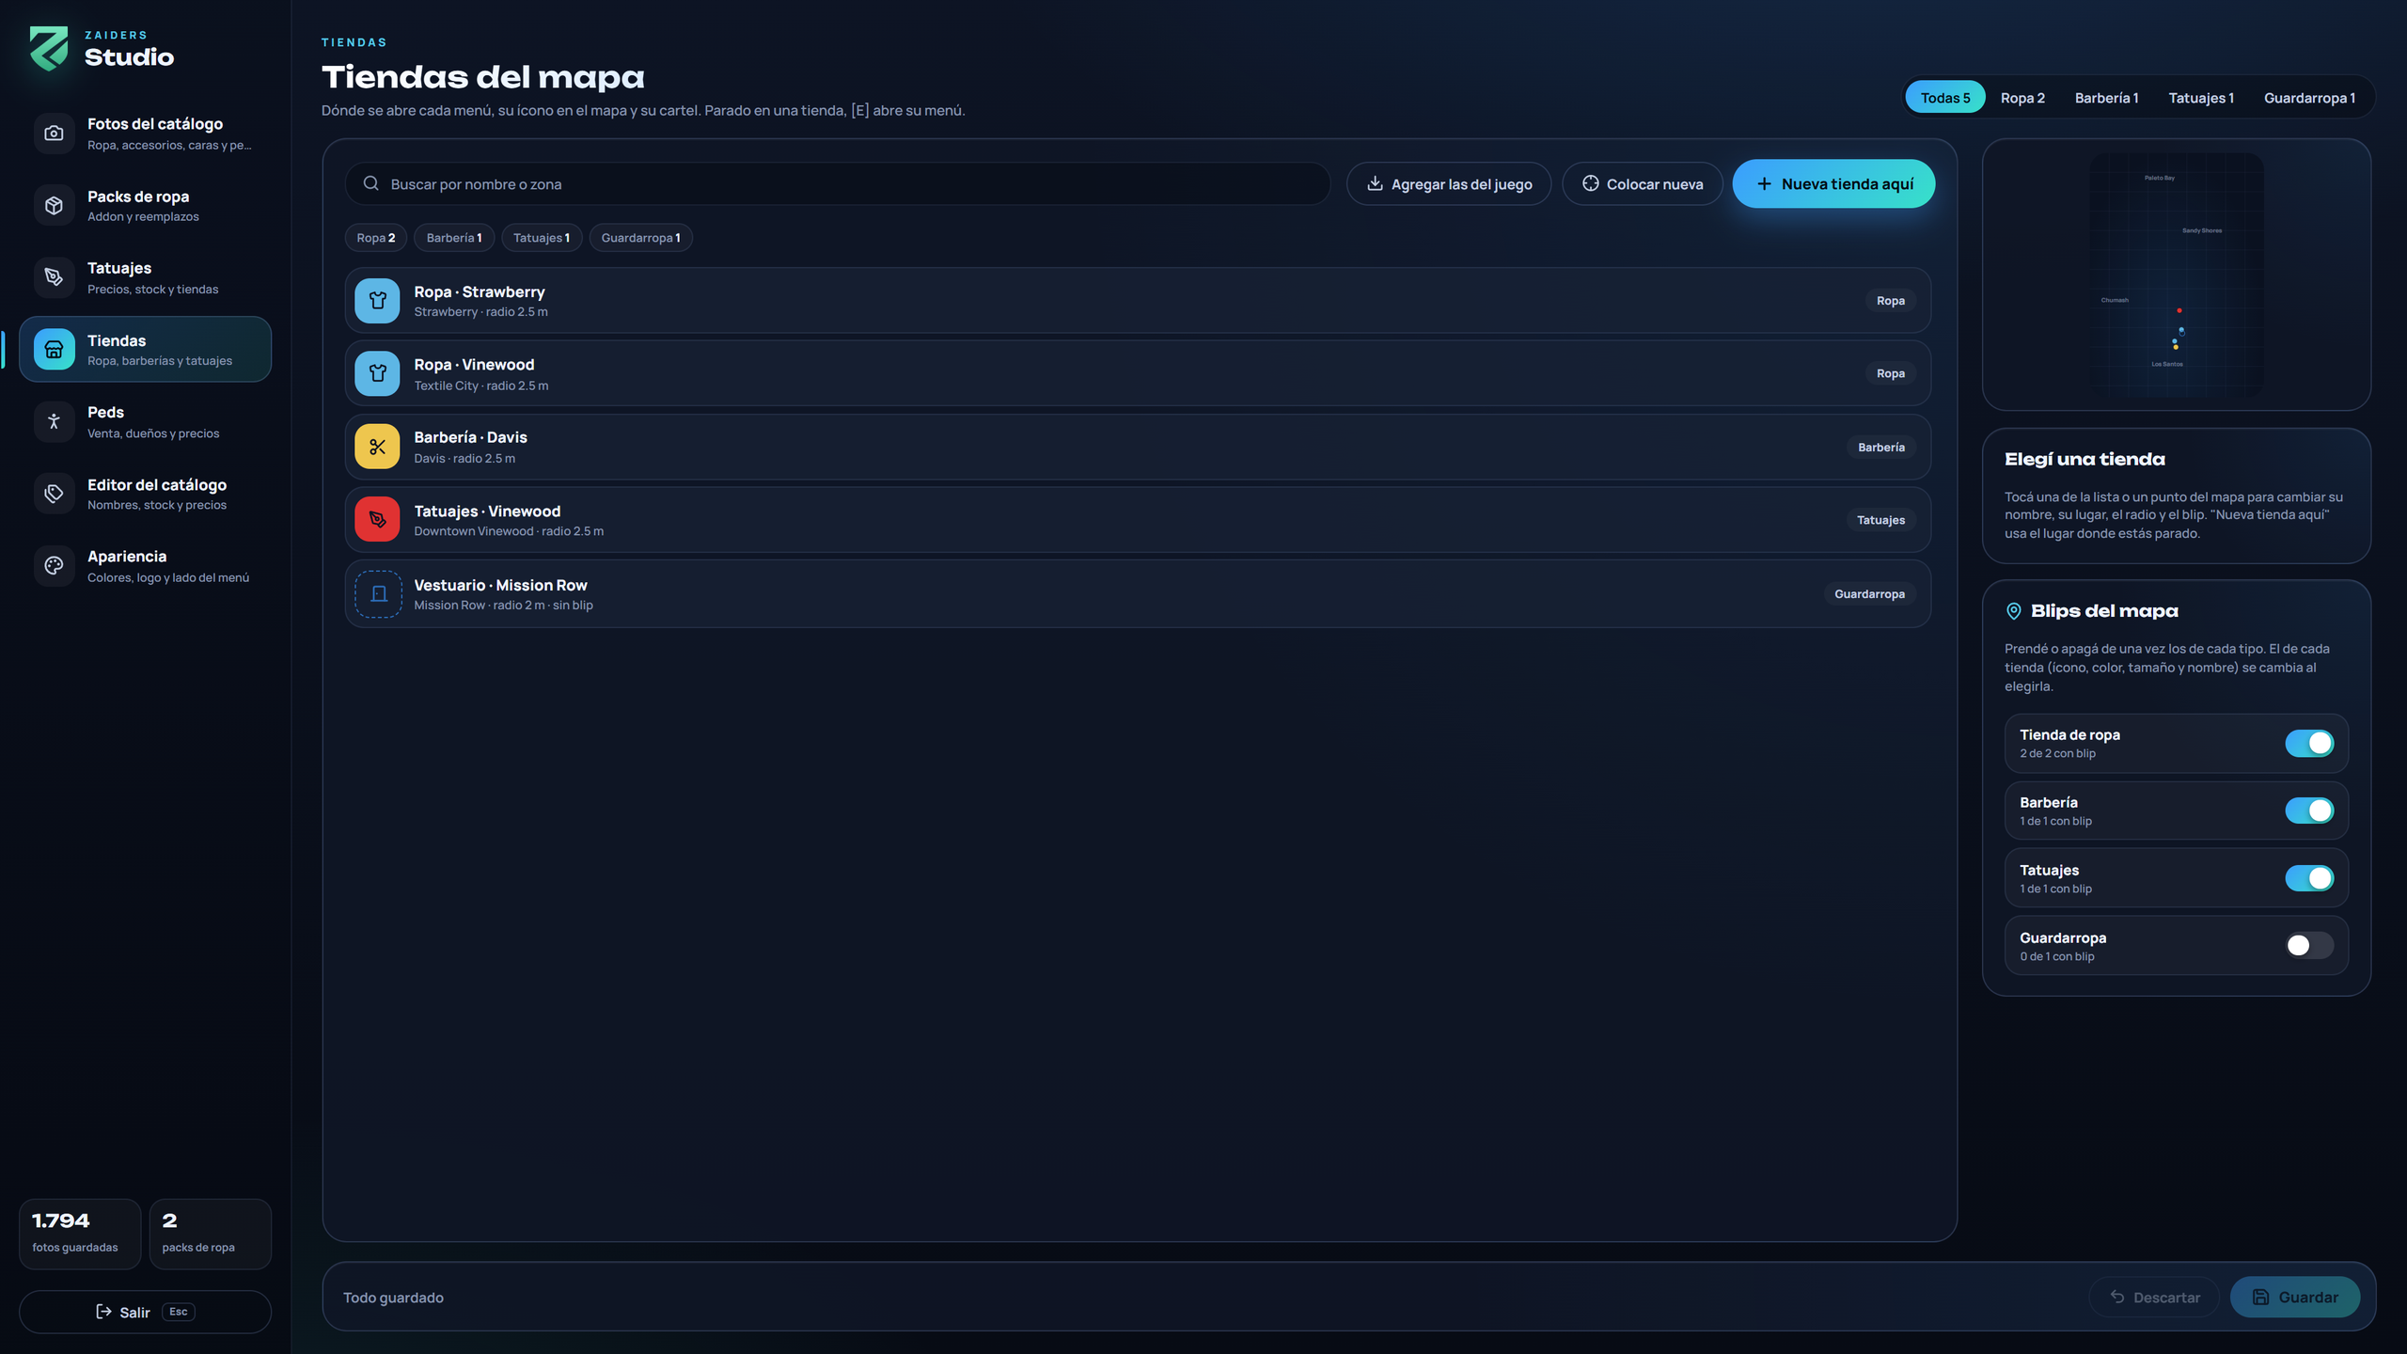Open Fotos del catálogo camera icon
This screenshot has height=1354, width=2407.
point(54,134)
